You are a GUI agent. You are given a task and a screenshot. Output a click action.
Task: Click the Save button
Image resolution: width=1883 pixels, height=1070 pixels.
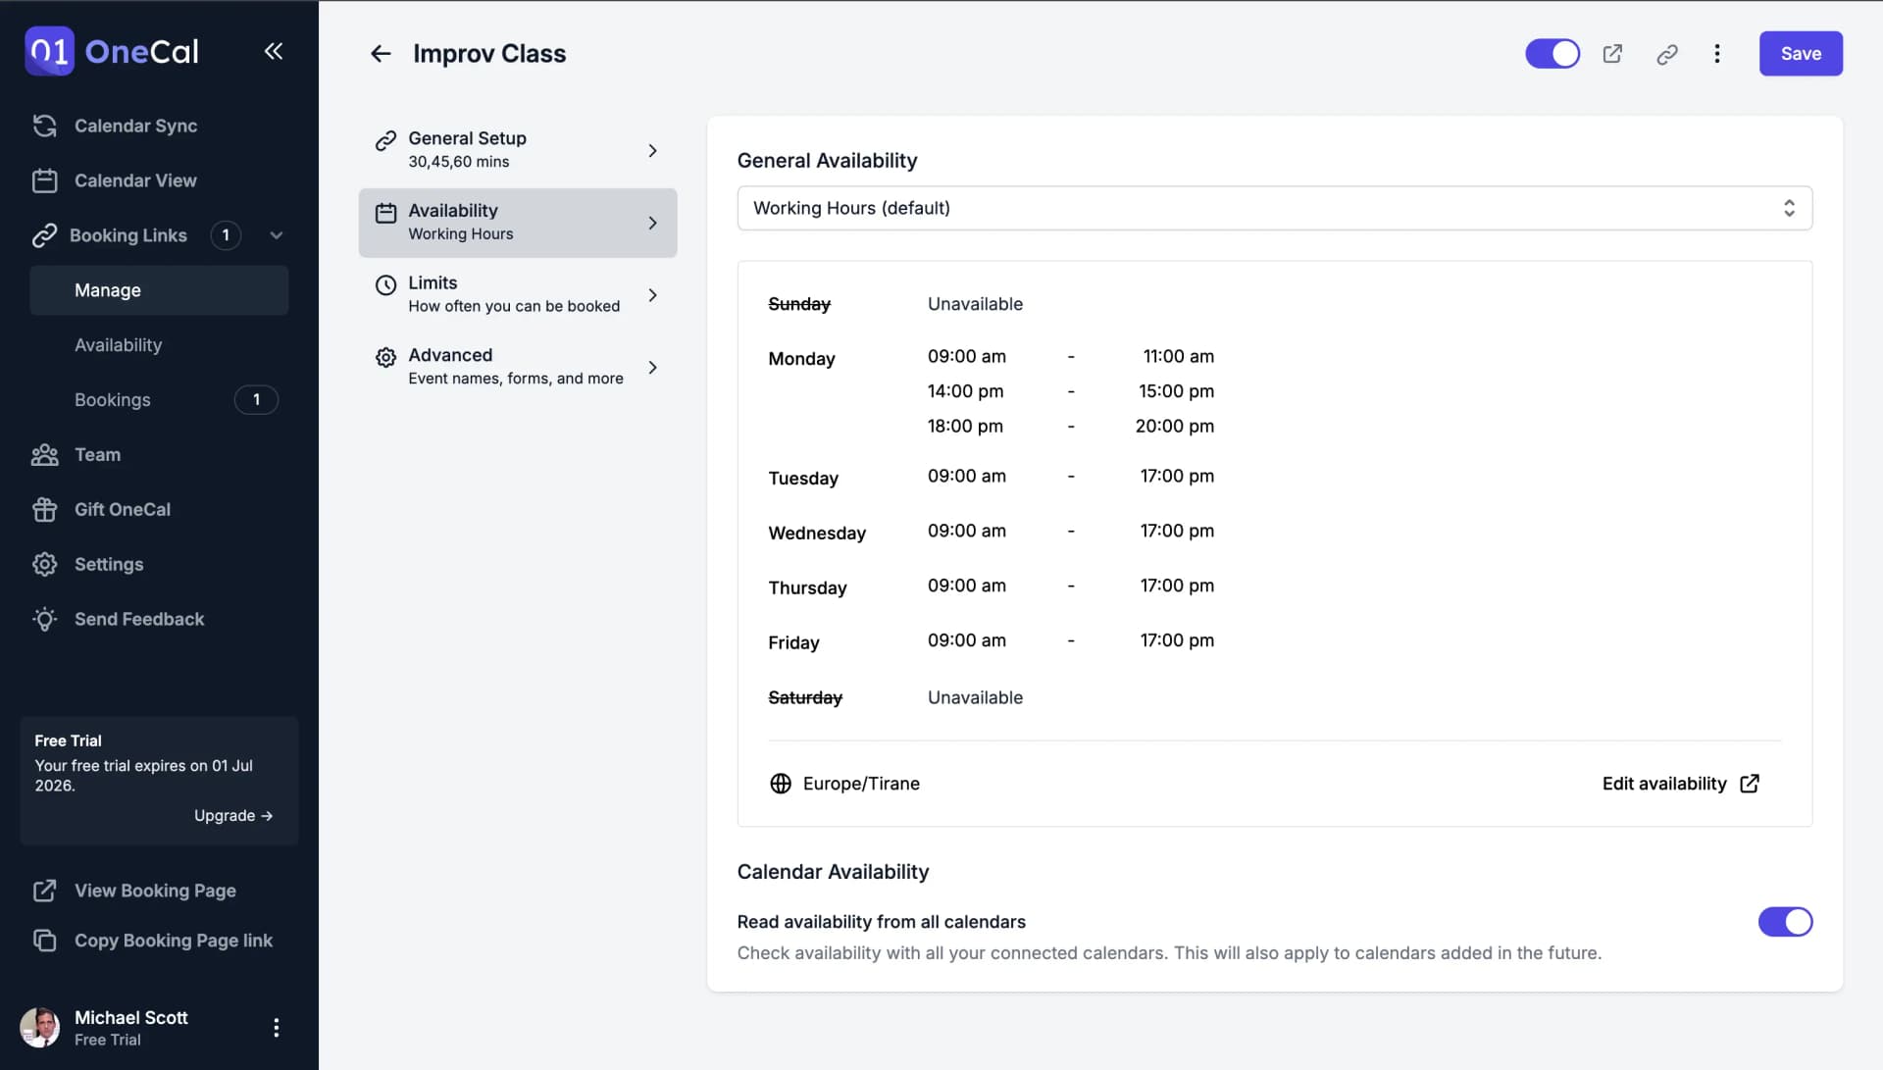[1801, 53]
